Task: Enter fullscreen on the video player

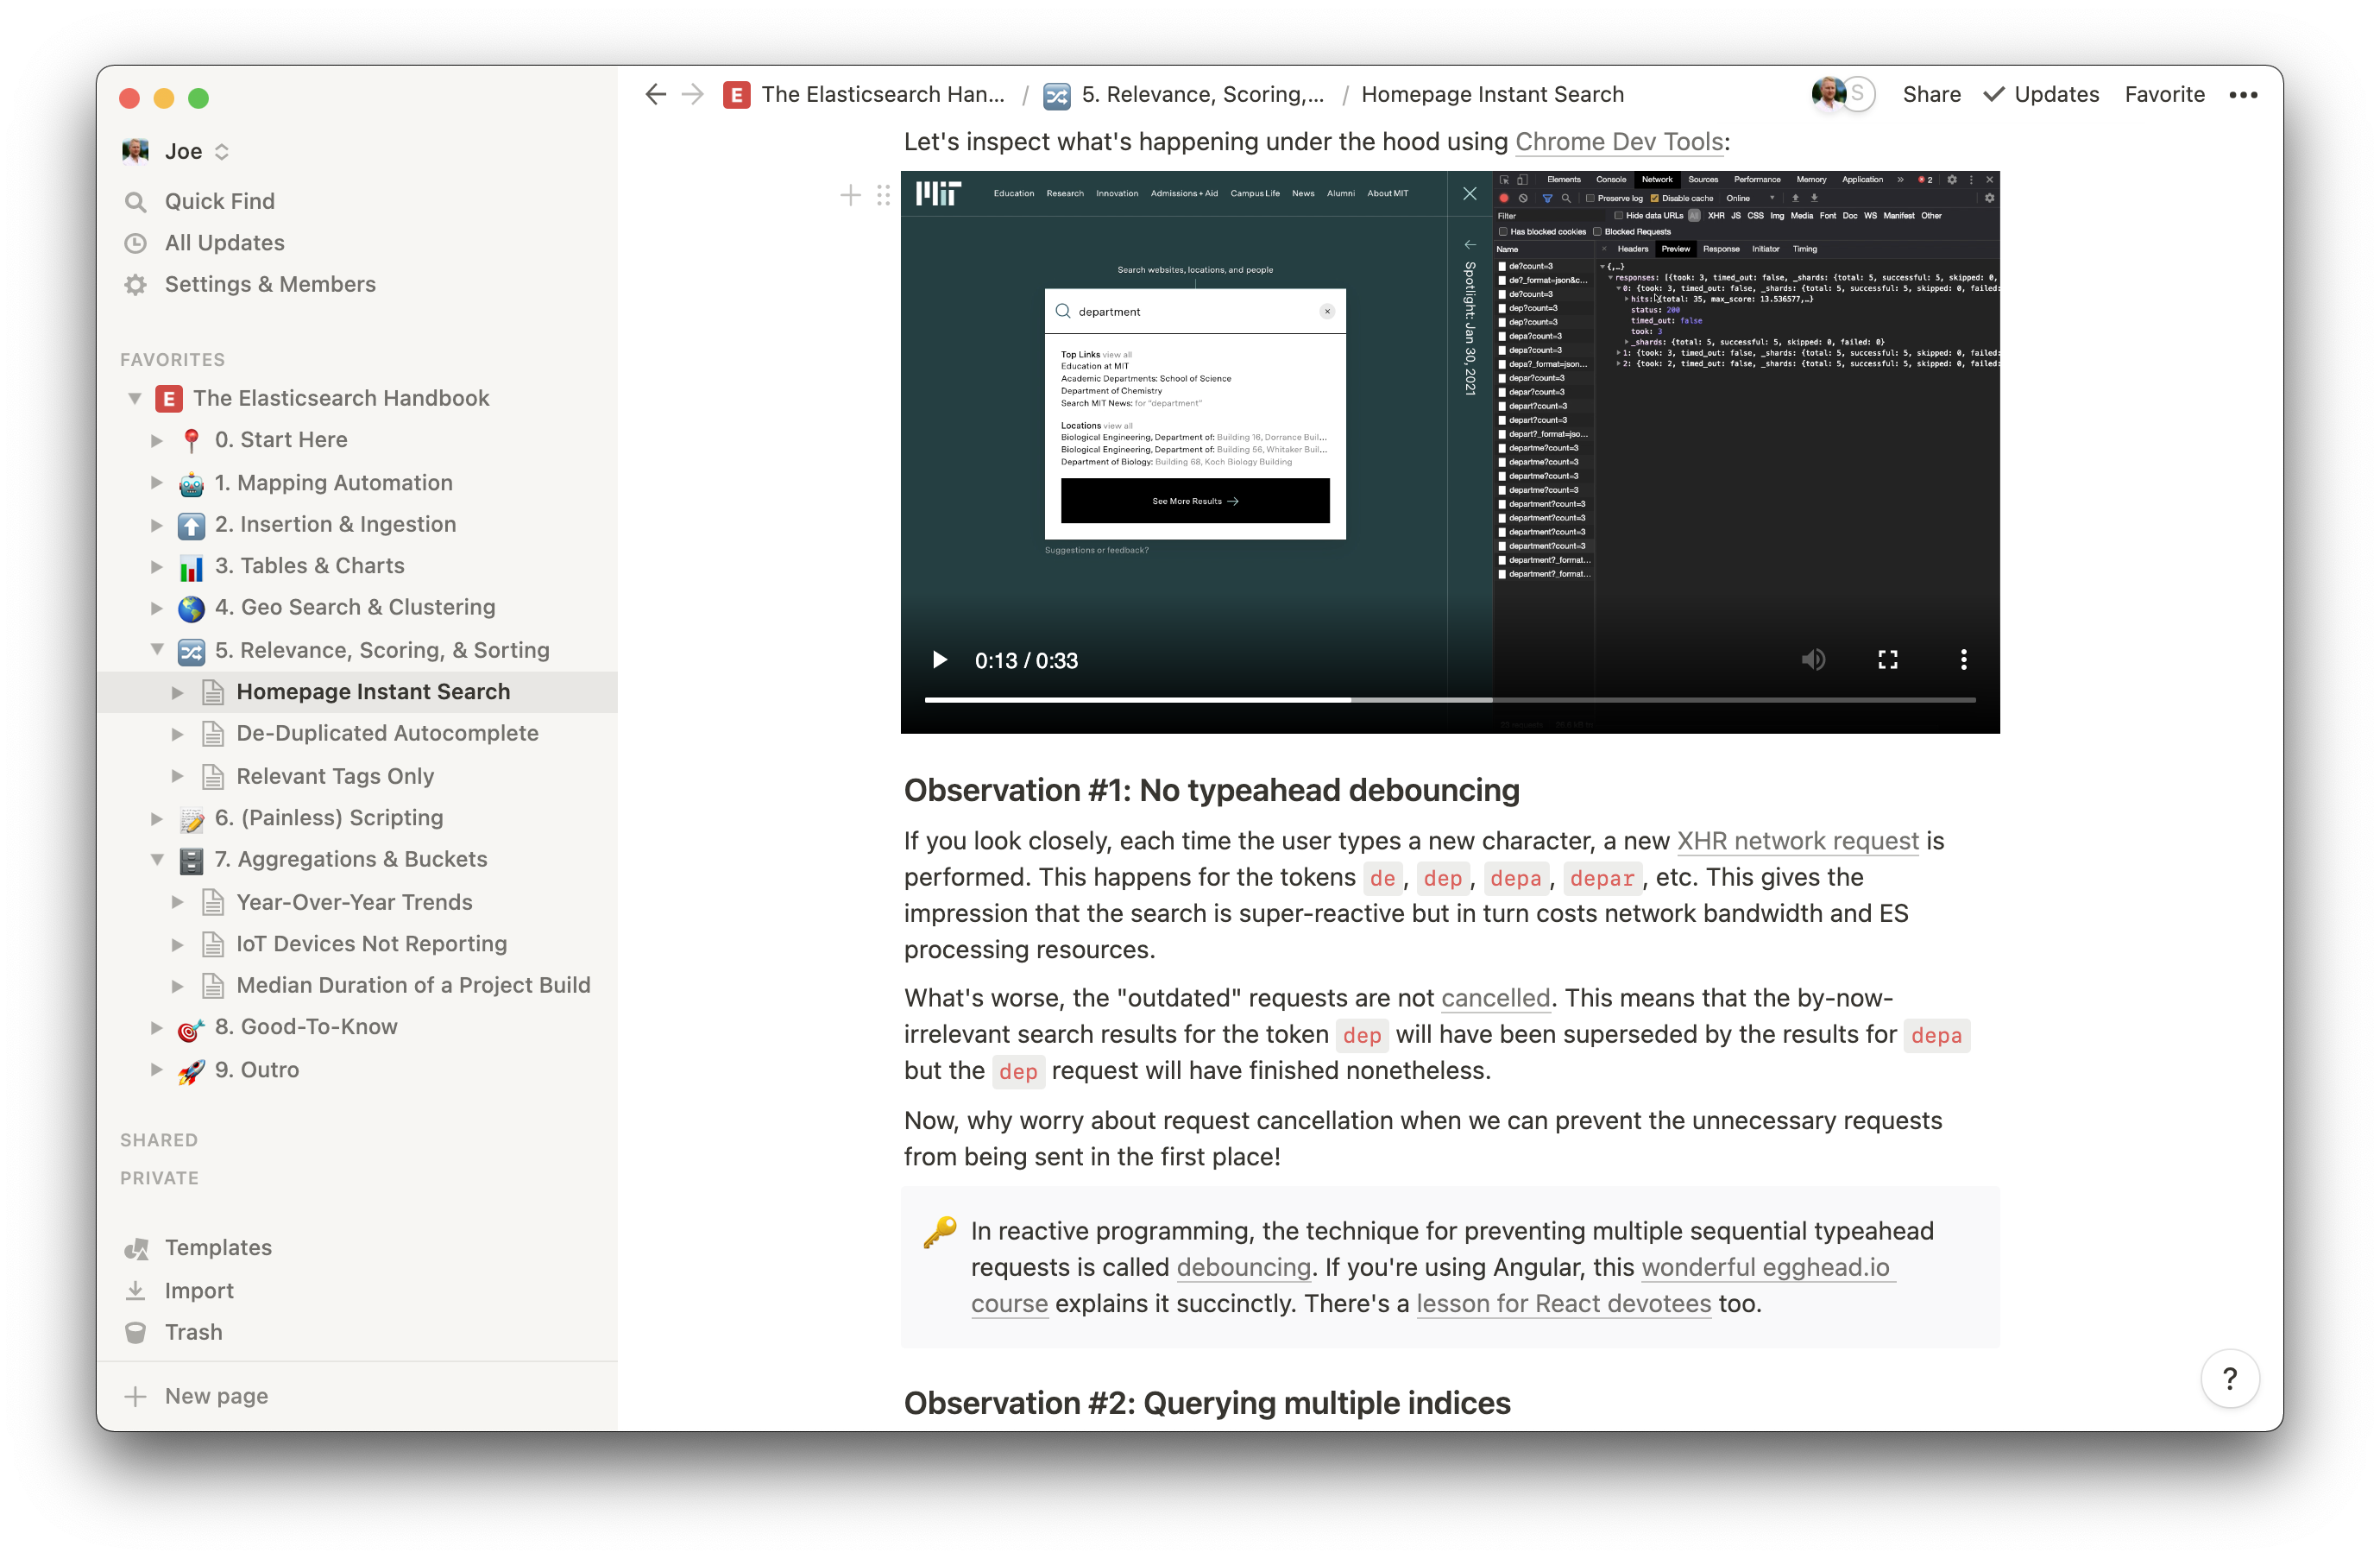Action: point(1888,660)
